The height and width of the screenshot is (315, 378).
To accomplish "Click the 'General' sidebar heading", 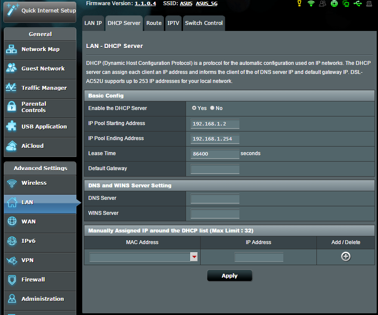I will [40, 34].
